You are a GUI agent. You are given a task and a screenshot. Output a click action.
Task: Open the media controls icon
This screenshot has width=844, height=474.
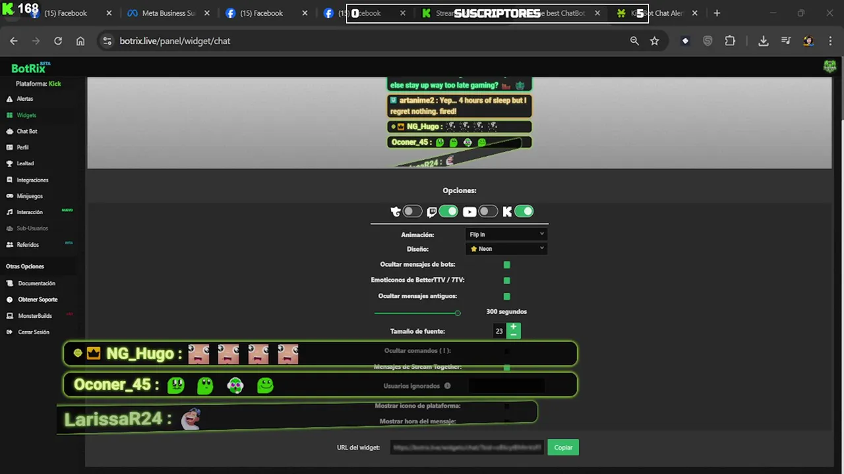tap(786, 41)
